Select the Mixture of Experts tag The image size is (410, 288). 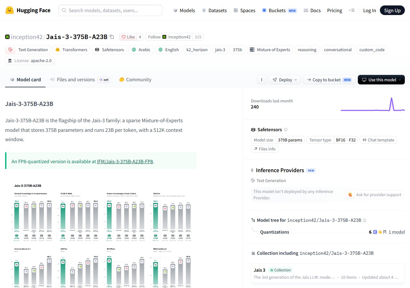(x=270, y=50)
